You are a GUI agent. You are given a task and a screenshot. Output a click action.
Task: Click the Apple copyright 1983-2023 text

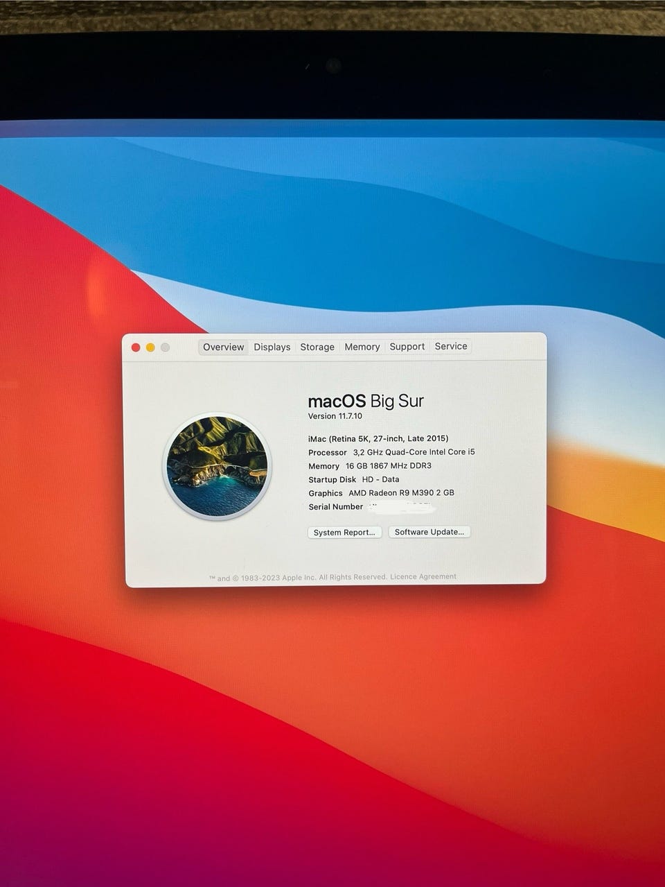tap(299, 578)
